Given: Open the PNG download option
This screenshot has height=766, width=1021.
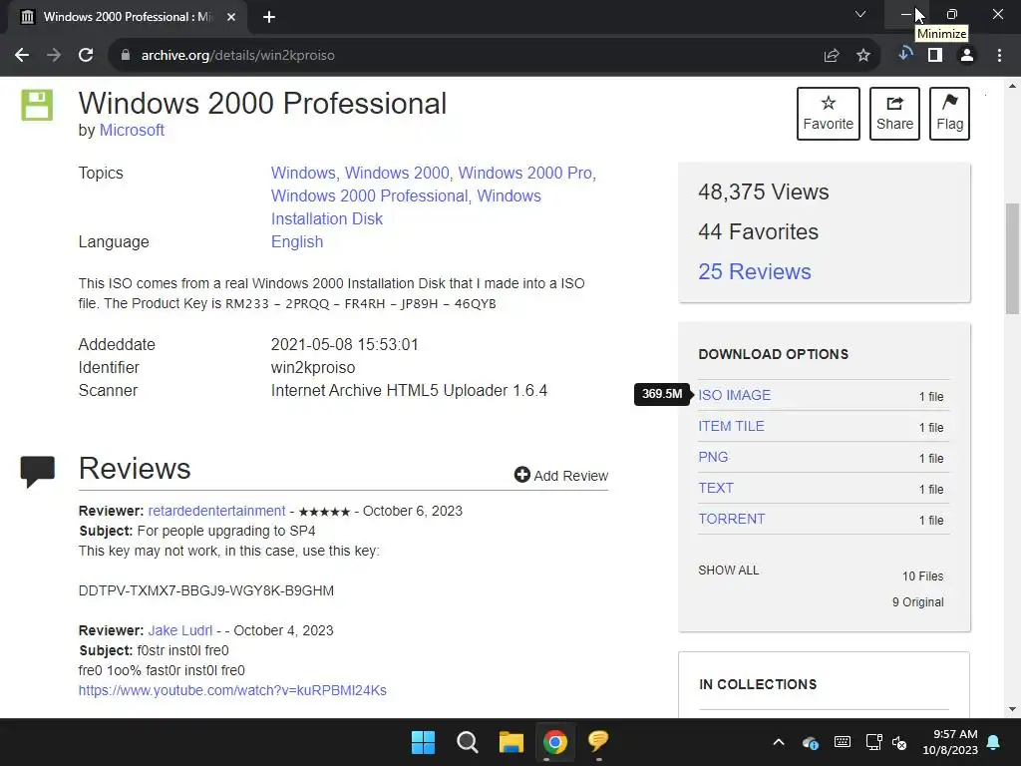Looking at the screenshot, I should pyautogui.click(x=713, y=457).
